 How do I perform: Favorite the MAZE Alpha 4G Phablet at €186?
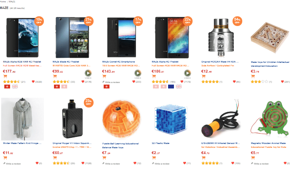pos(182,81)
